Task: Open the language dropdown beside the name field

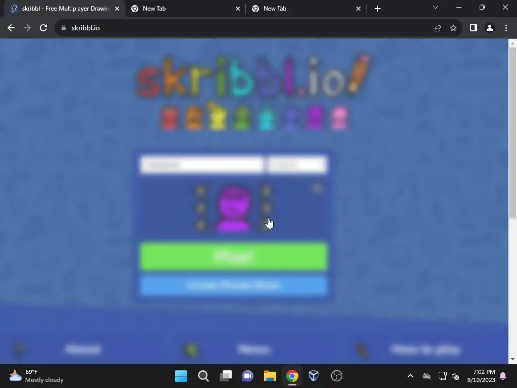Action: tap(297, 164)
